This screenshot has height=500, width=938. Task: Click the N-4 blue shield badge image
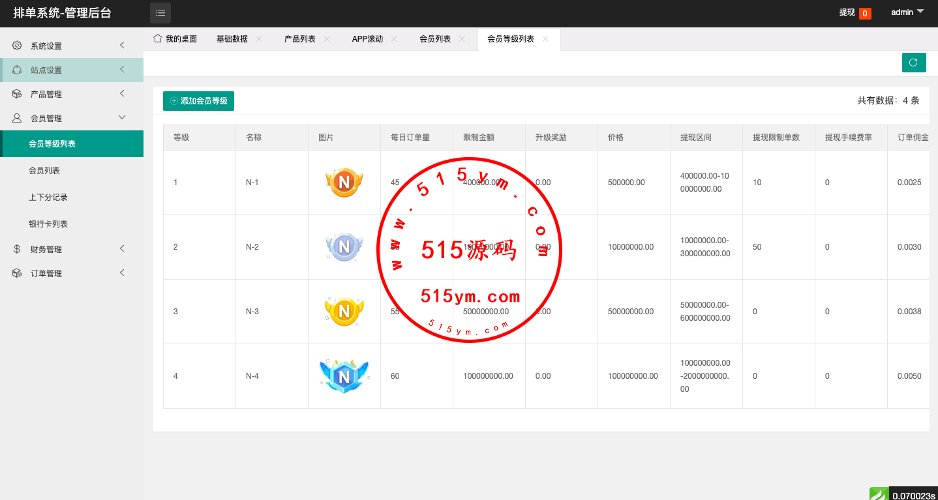(x=344, y=376)
